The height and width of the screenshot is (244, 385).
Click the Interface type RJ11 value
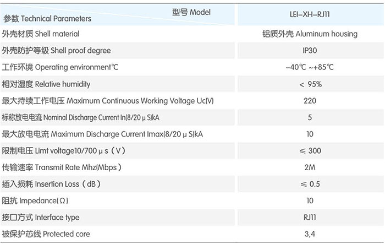[x=310, y=218]
